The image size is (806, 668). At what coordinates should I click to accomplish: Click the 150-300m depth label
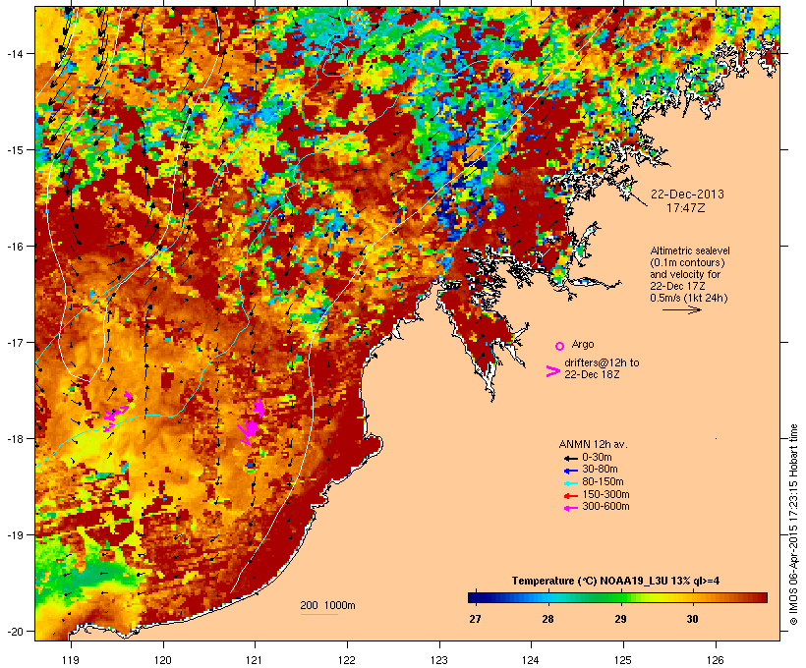click(605, 494)
